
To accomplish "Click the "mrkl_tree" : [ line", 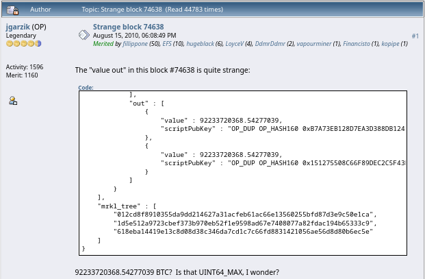I will point(127,206).
